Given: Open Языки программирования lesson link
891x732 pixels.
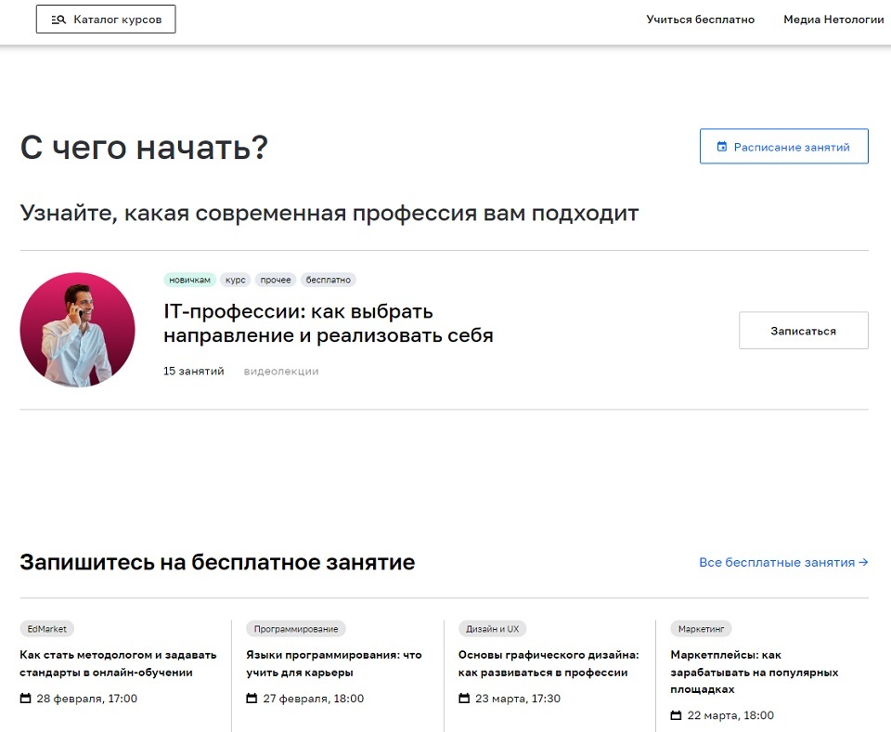Looking at the screenshot, I should point(333,663).
